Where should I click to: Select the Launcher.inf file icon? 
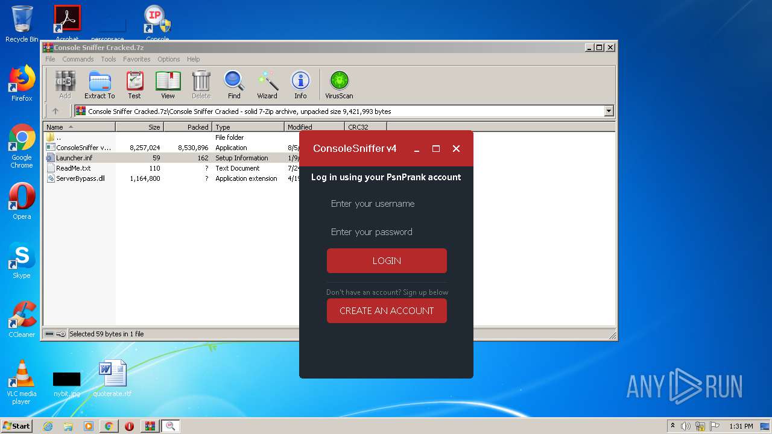click(x=50, y=158)
